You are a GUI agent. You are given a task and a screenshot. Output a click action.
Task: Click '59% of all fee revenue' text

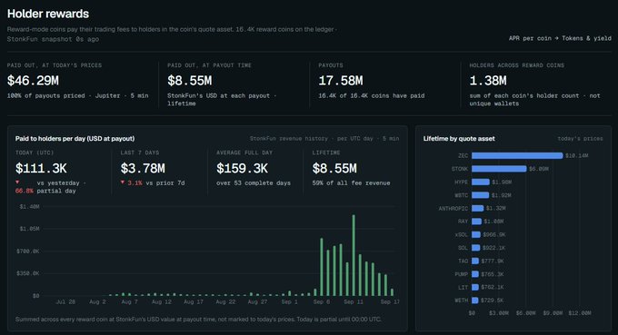point(351,183)
